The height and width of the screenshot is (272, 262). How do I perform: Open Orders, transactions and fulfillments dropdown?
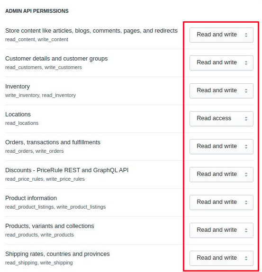point(221,147)
